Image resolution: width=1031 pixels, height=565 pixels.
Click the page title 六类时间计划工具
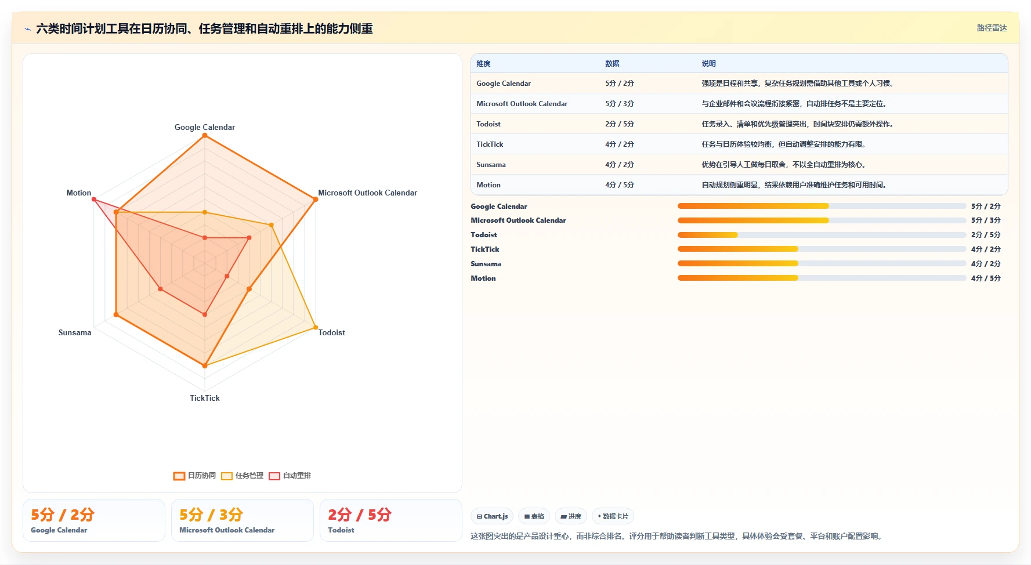pos(204,29)
